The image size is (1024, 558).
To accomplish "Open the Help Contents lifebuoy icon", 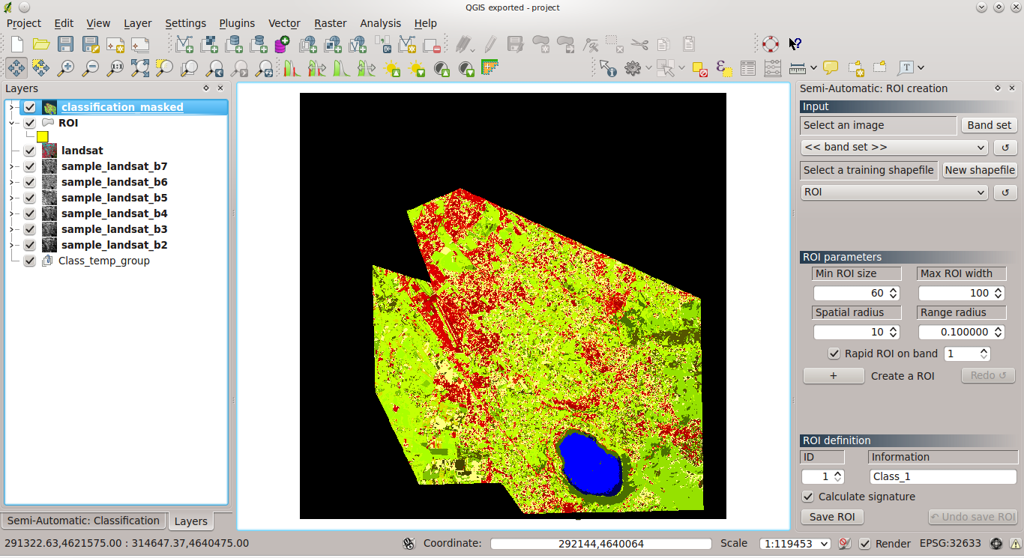I will point(771,44).
